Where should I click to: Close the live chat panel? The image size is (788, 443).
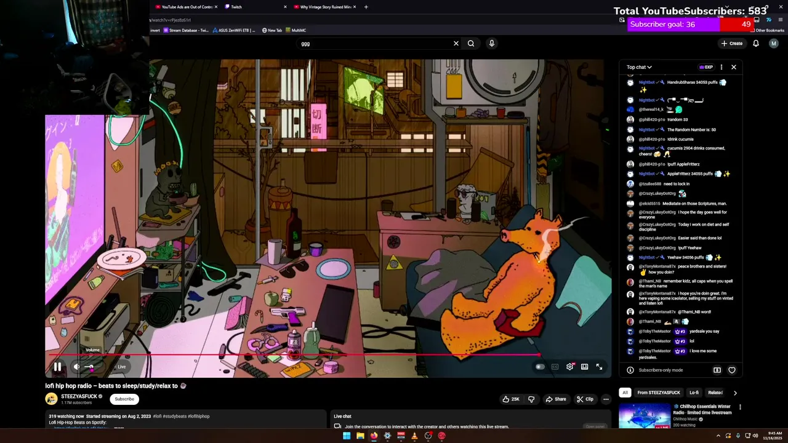coord(734,67)
